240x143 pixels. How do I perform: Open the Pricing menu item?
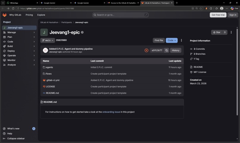point(29,15)
